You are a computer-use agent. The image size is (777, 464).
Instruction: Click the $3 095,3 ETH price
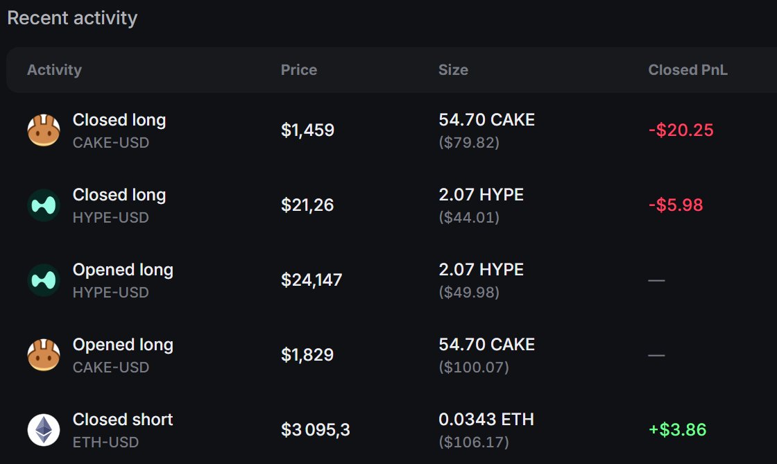[x=315, y=430]
